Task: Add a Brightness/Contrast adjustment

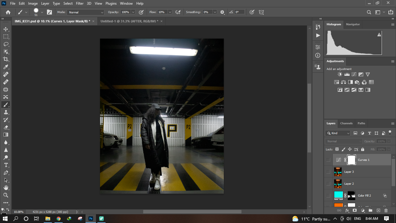Action: pos(340,74)
